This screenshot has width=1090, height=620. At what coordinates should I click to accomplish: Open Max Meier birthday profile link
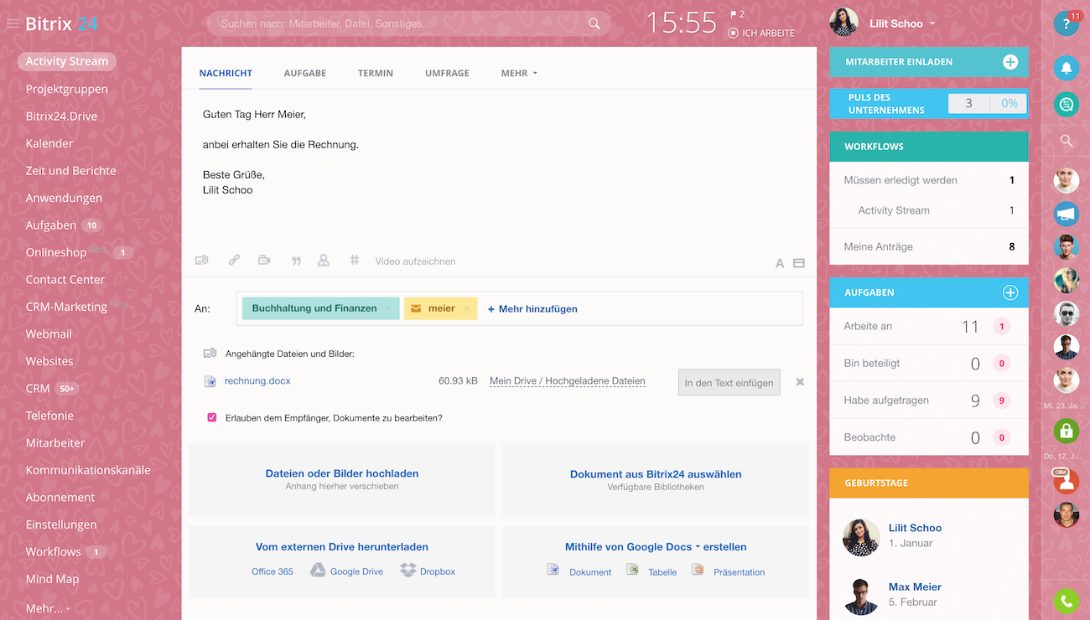(915, 586)
